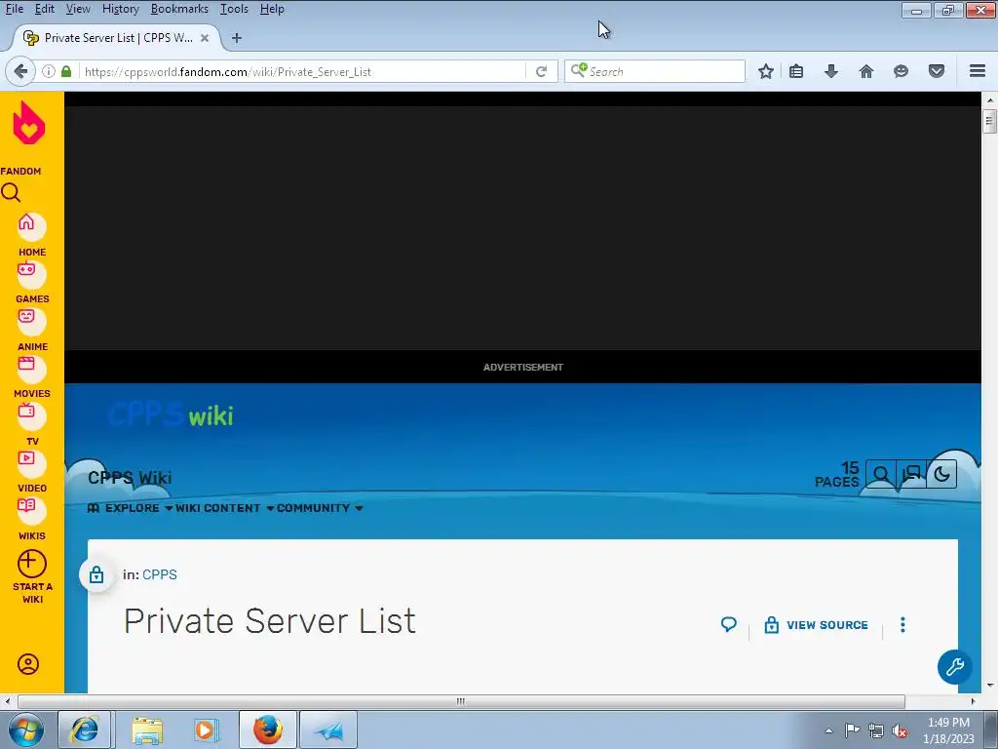Click View Source button

point(816,625)
